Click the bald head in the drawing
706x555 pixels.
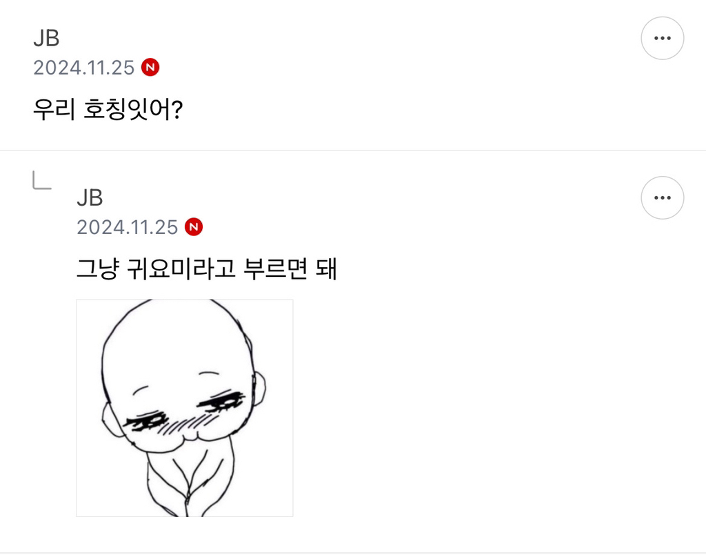pos(178,342)
